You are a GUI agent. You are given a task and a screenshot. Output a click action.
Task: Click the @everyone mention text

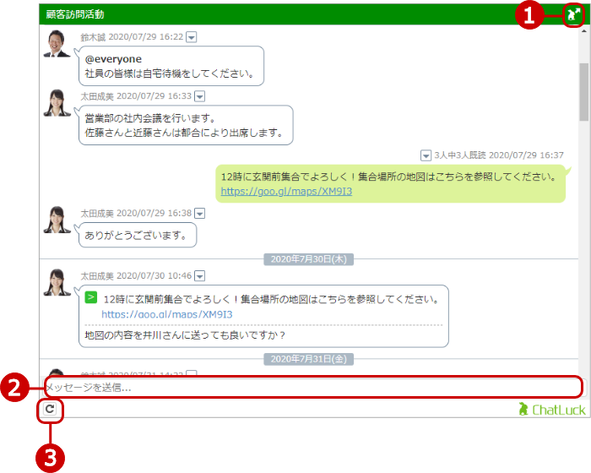(x=113, y=59)
